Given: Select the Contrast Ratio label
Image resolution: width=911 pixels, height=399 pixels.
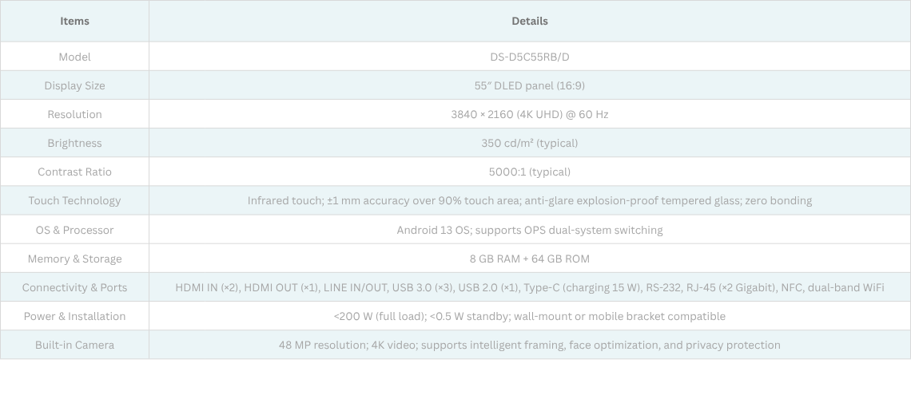Looking at the screenshot, I should point(74,172).
